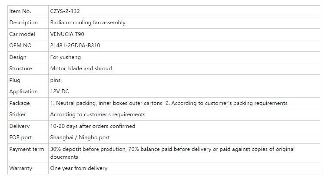Click 'One year from delivery' warranty value

79,168
